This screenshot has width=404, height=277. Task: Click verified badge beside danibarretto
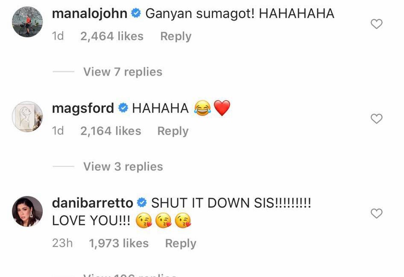coord(142,203)
